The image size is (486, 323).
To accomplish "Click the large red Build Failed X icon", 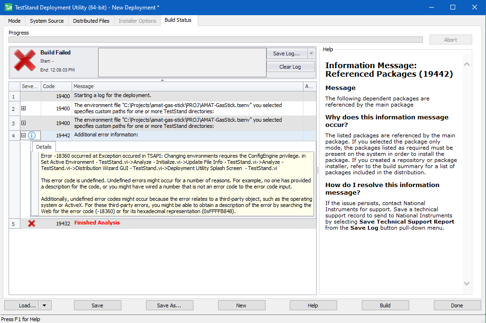I will click(x=25, y=61).
